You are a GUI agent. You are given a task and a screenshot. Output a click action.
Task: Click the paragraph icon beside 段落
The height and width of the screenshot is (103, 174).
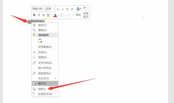tap(34, 57)
